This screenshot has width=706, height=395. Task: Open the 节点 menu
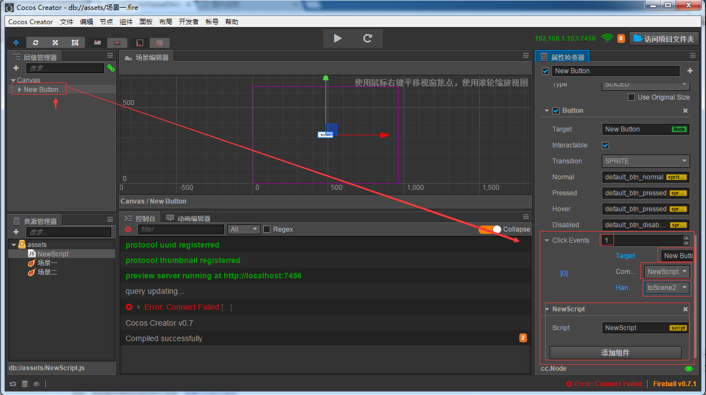(x=106, y=22)
